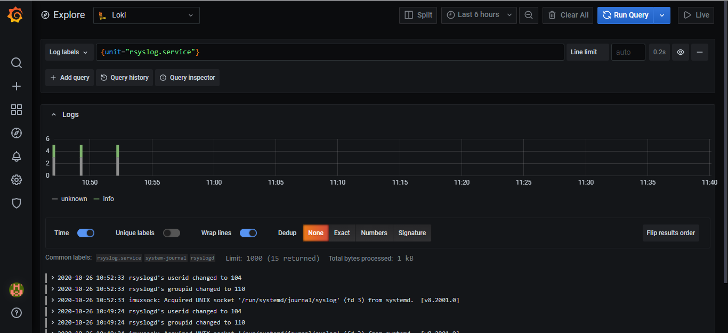Screen dimensions: 728x333
Task: Collapse the Logs panel
Action: (x=54, y=114)
